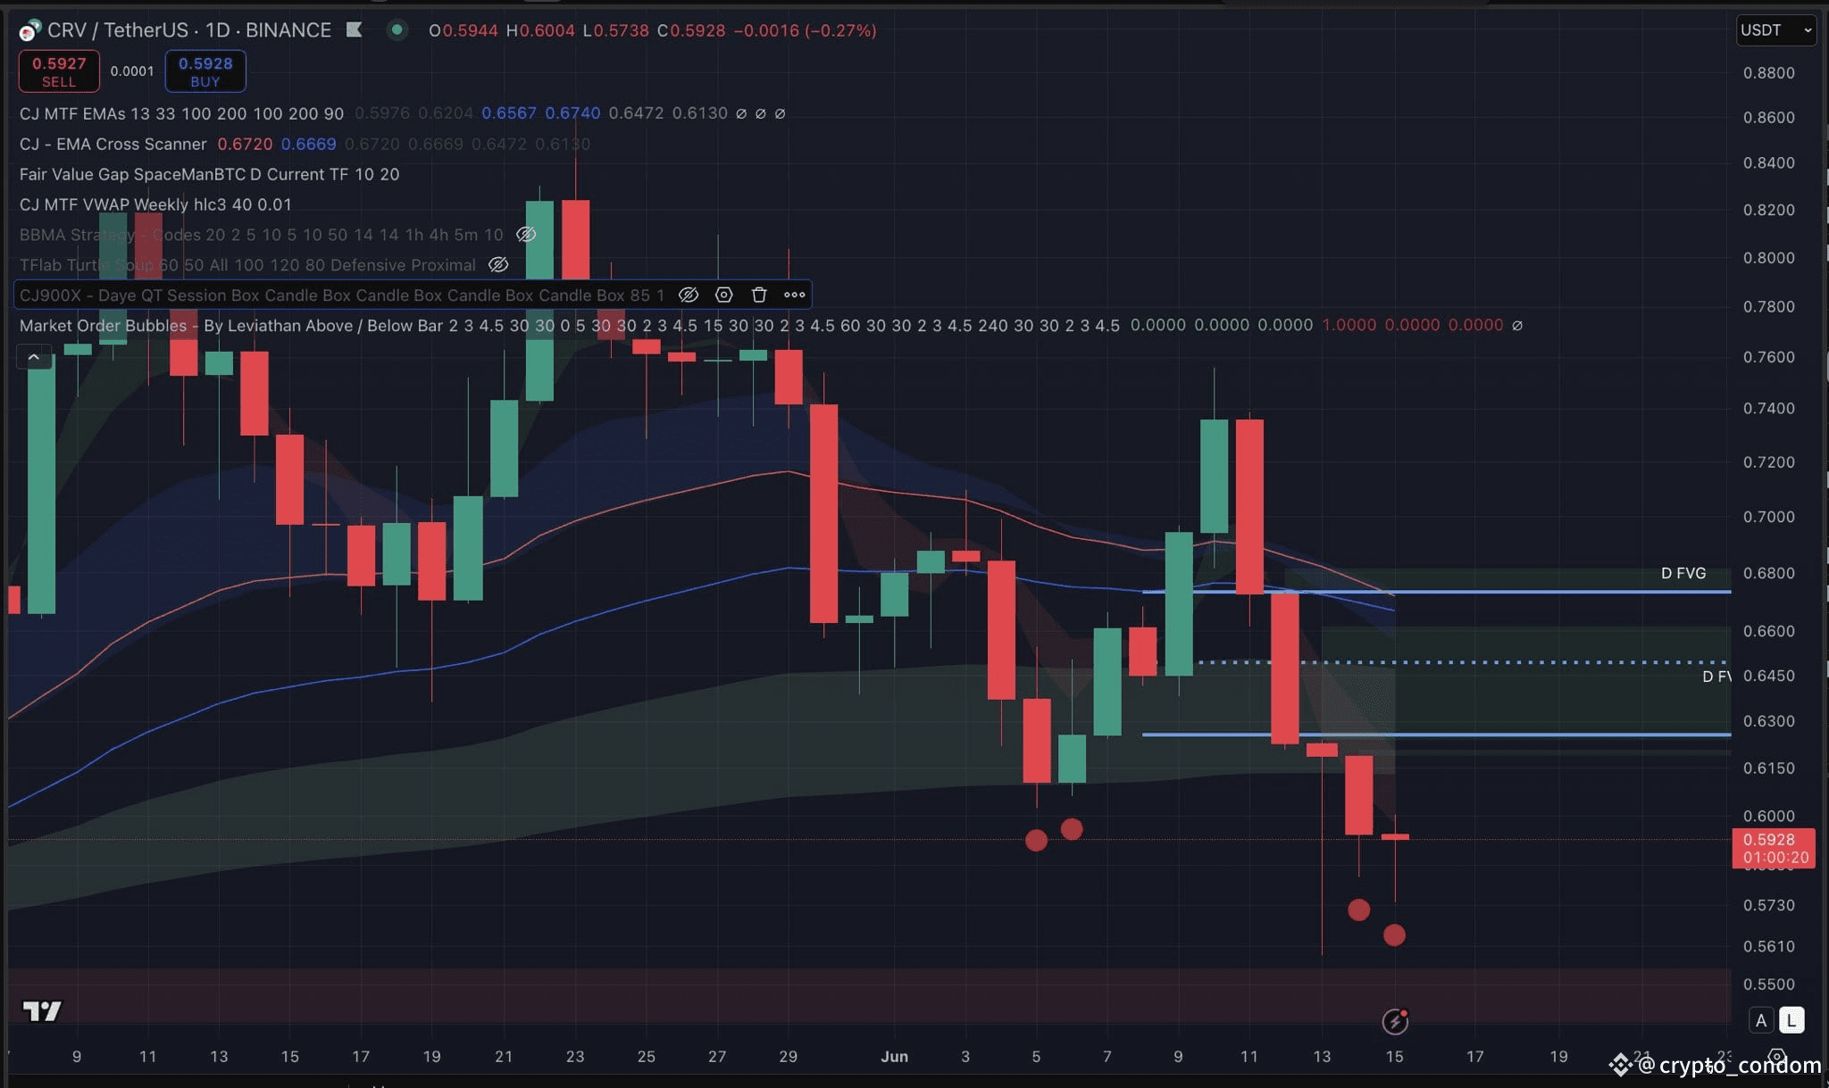Click the 29 date label on the time axis
This screenshot has width=1829, height=1088.
[x=788, y=1057]
